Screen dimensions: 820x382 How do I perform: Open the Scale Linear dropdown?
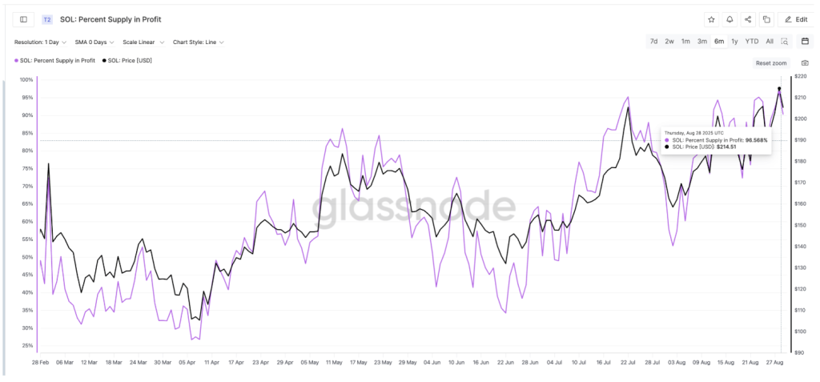(143, 42)
